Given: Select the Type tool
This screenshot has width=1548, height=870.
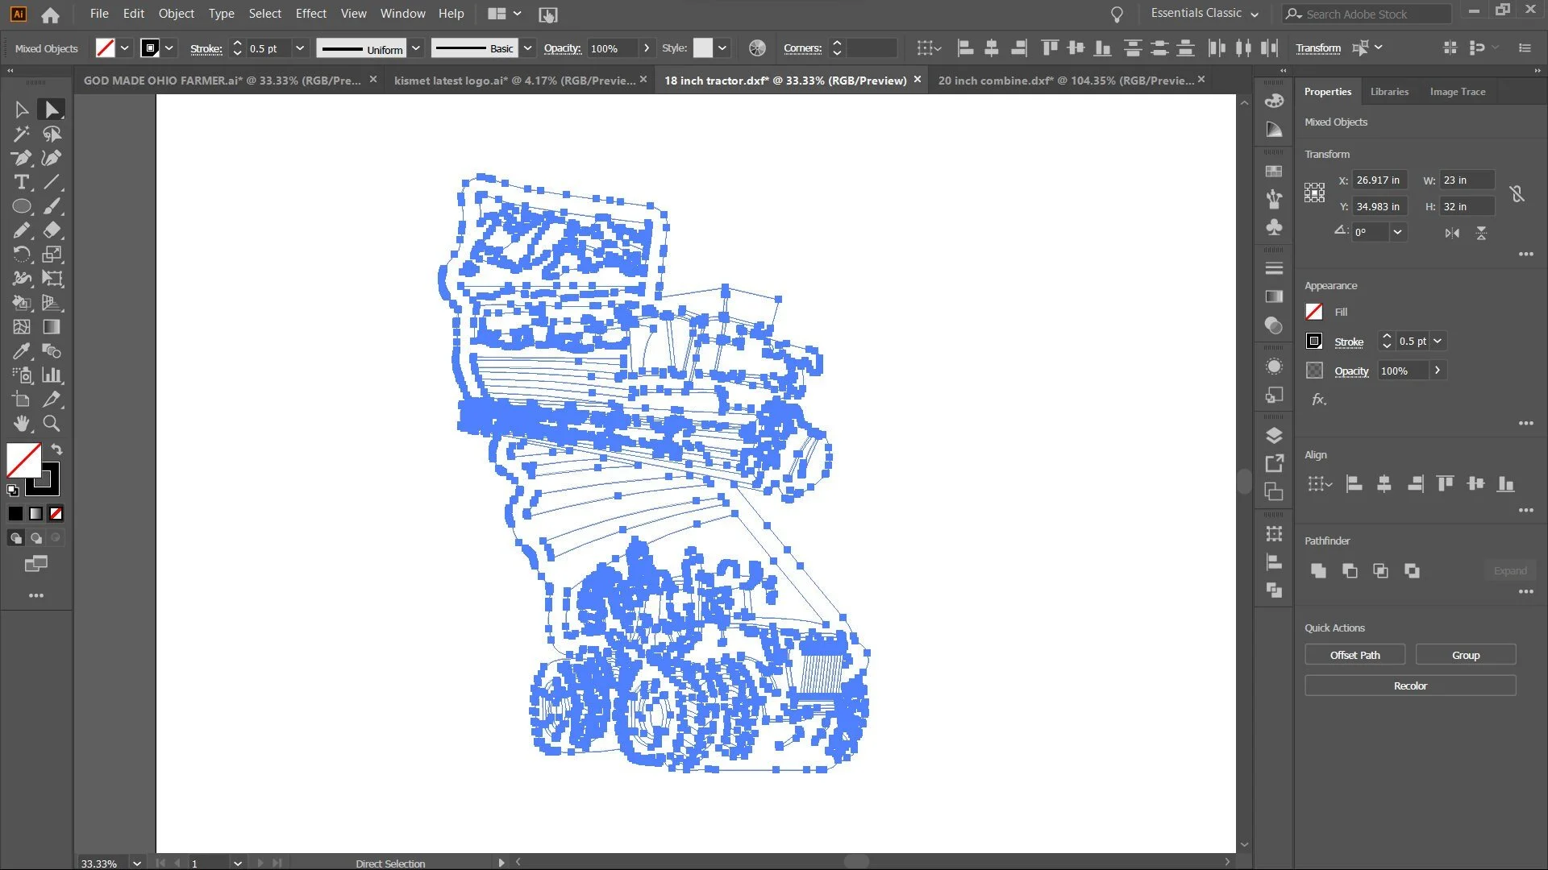Looking at the screenshot, I should [x=22, y=182].
